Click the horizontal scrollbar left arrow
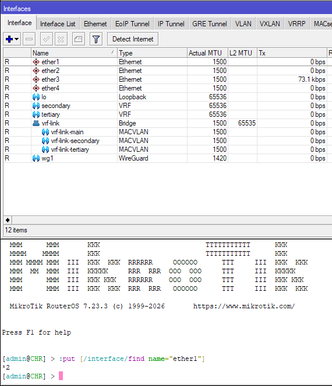Image resolution: width=332 pixels, height=386 pixels. pyautogui.click(x=8, y=220)
